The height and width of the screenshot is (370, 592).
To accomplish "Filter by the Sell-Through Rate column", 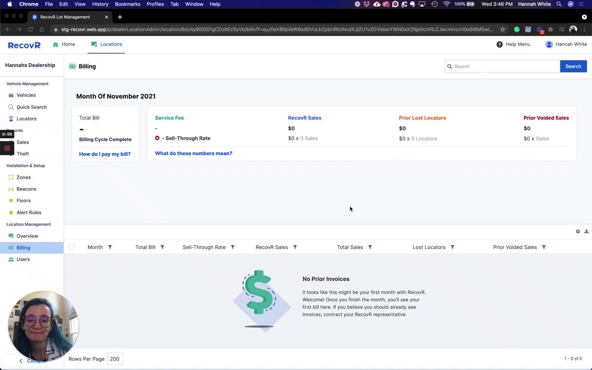I will (x=233, y=247).
